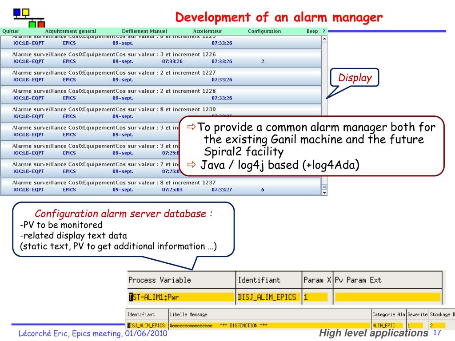The width and height of the screenshot is (455, 341).
Task: Select the alarm with increment 1237
Action: point(161,186)
